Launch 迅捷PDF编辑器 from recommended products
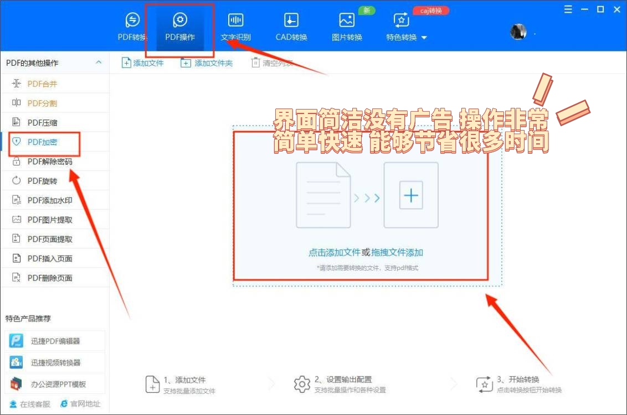Screen dimensions: 627x415 (x=54, y=340)
